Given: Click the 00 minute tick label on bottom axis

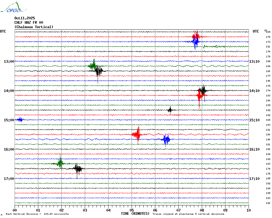Looking at the screenshot, I should pos(15,210).
